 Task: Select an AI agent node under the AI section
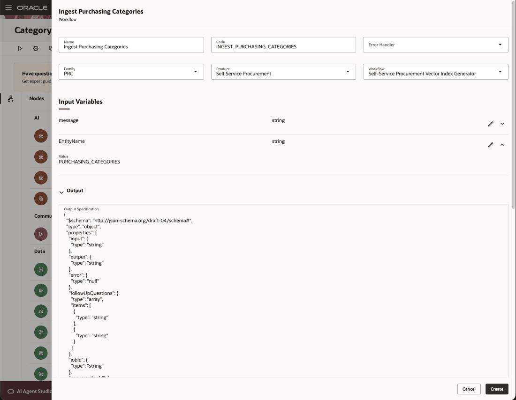[41, 135]
